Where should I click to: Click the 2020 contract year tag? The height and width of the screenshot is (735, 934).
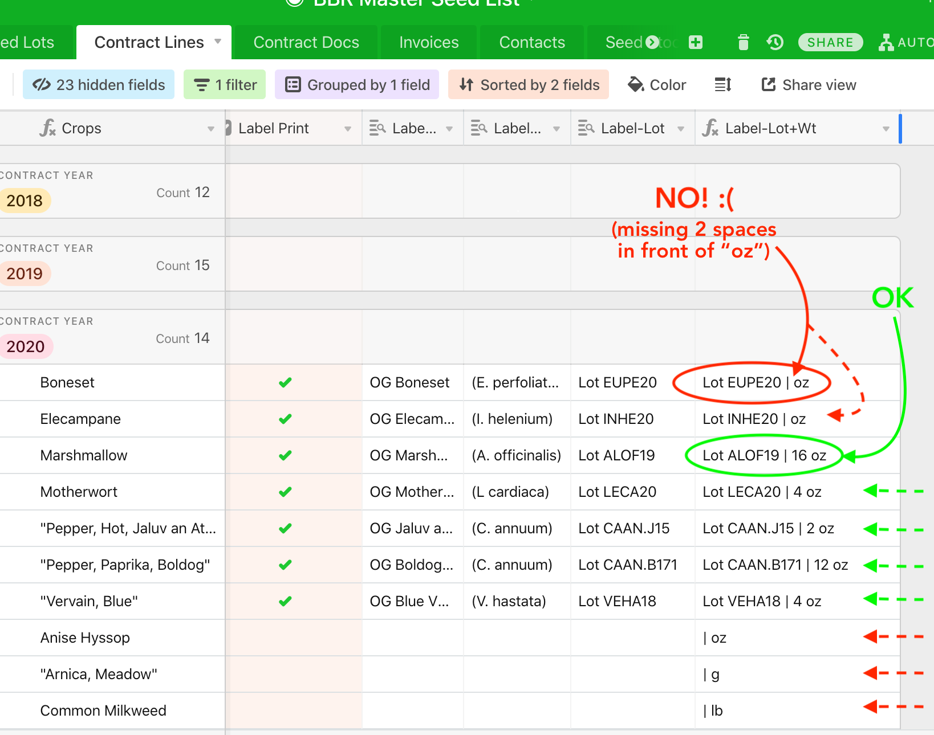point(25,346)
